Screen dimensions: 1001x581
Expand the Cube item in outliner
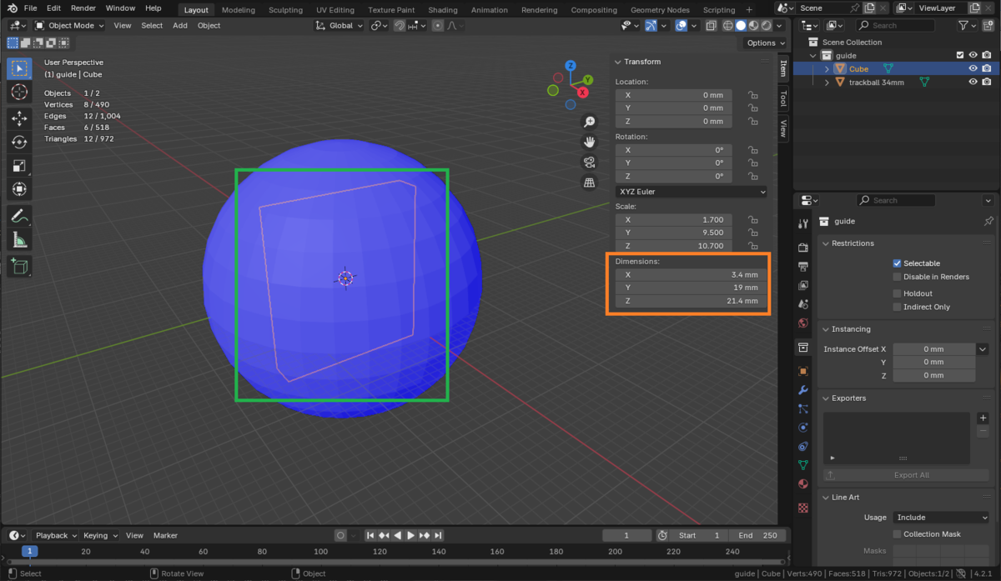pyautogui.click(x=827, y=69)
